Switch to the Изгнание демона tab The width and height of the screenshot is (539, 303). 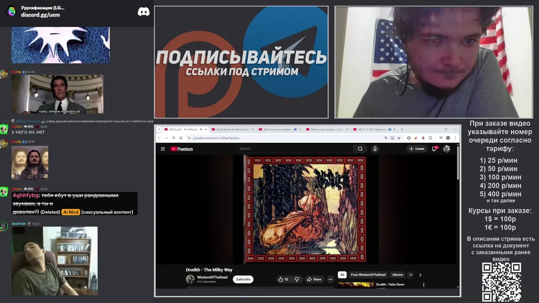pyautogui.click(x=327, y=129)
